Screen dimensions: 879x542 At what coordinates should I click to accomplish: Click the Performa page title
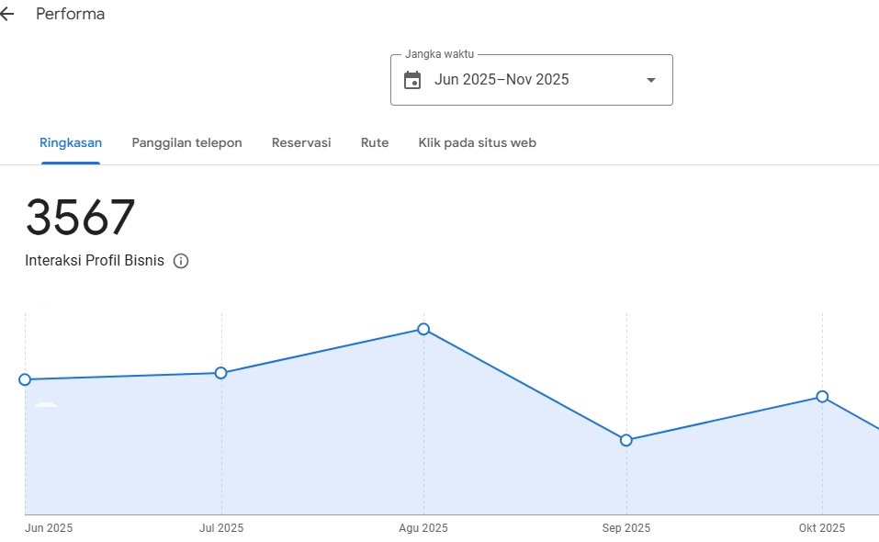(x=70, y=15)
